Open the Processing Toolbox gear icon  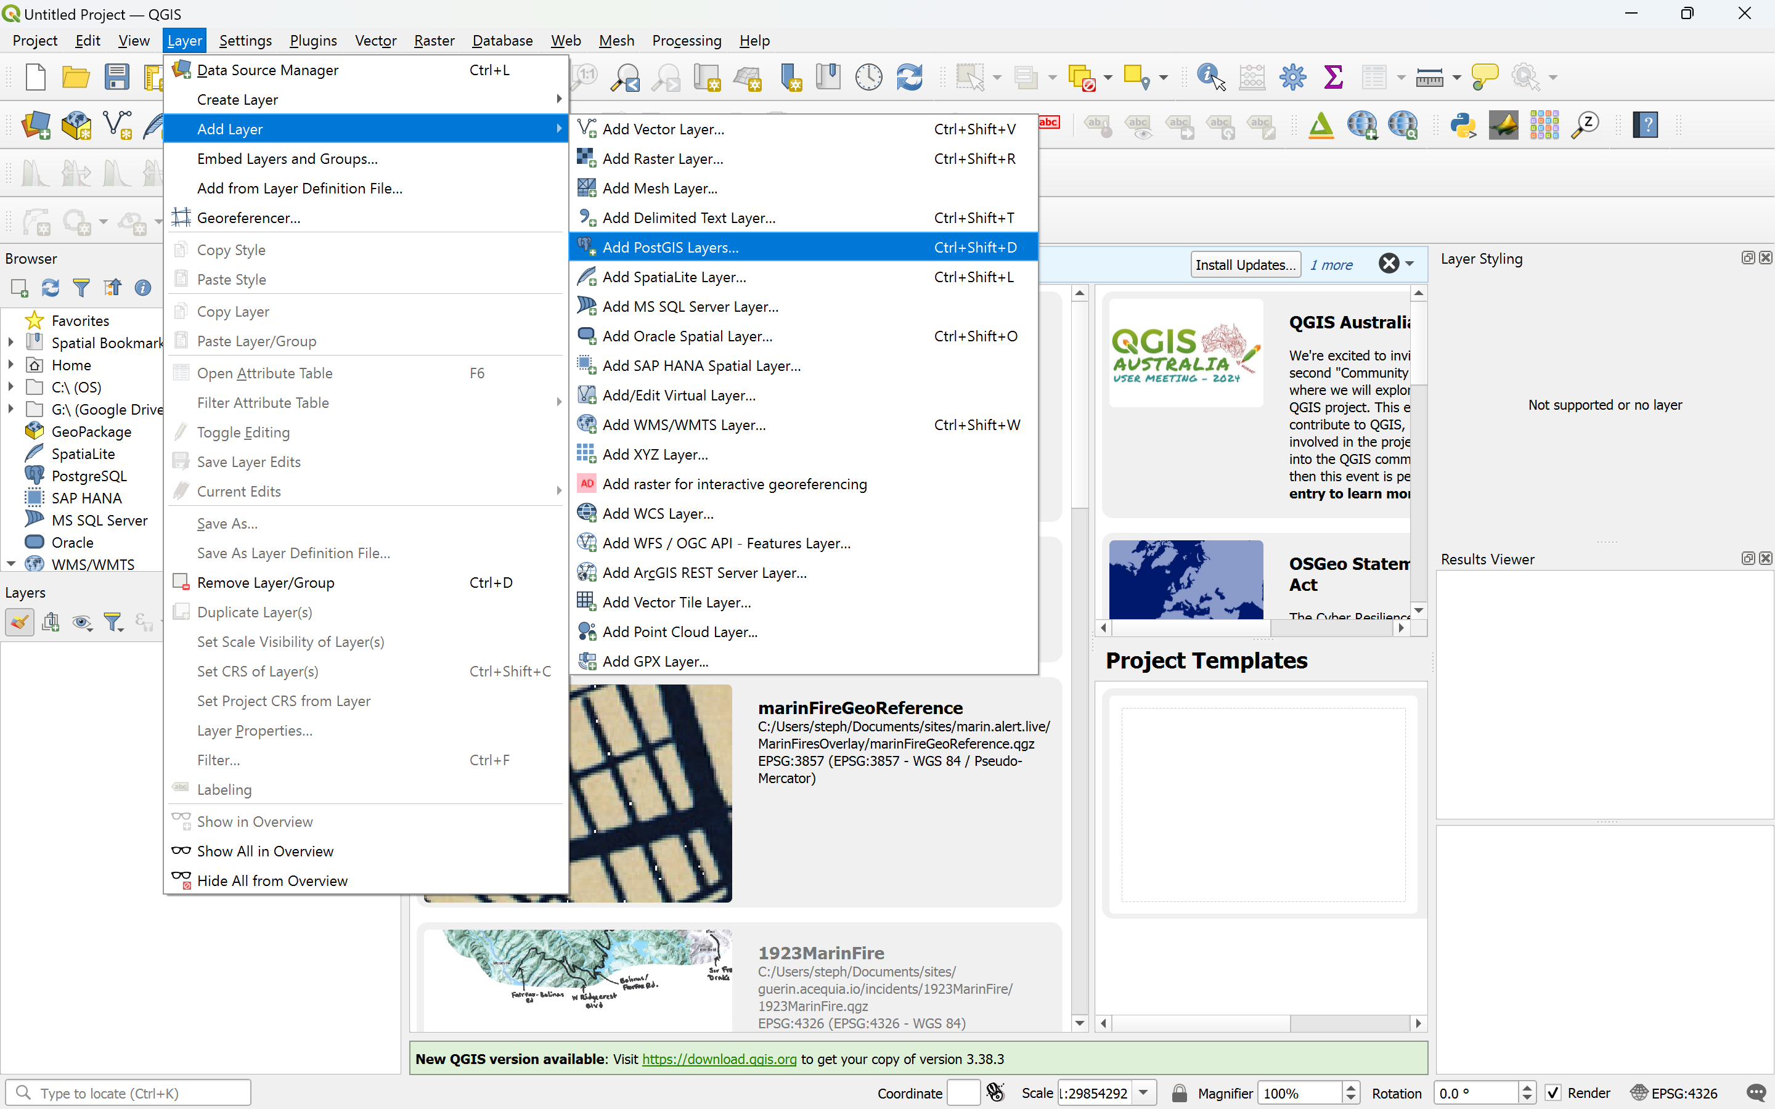[1292, 77]
